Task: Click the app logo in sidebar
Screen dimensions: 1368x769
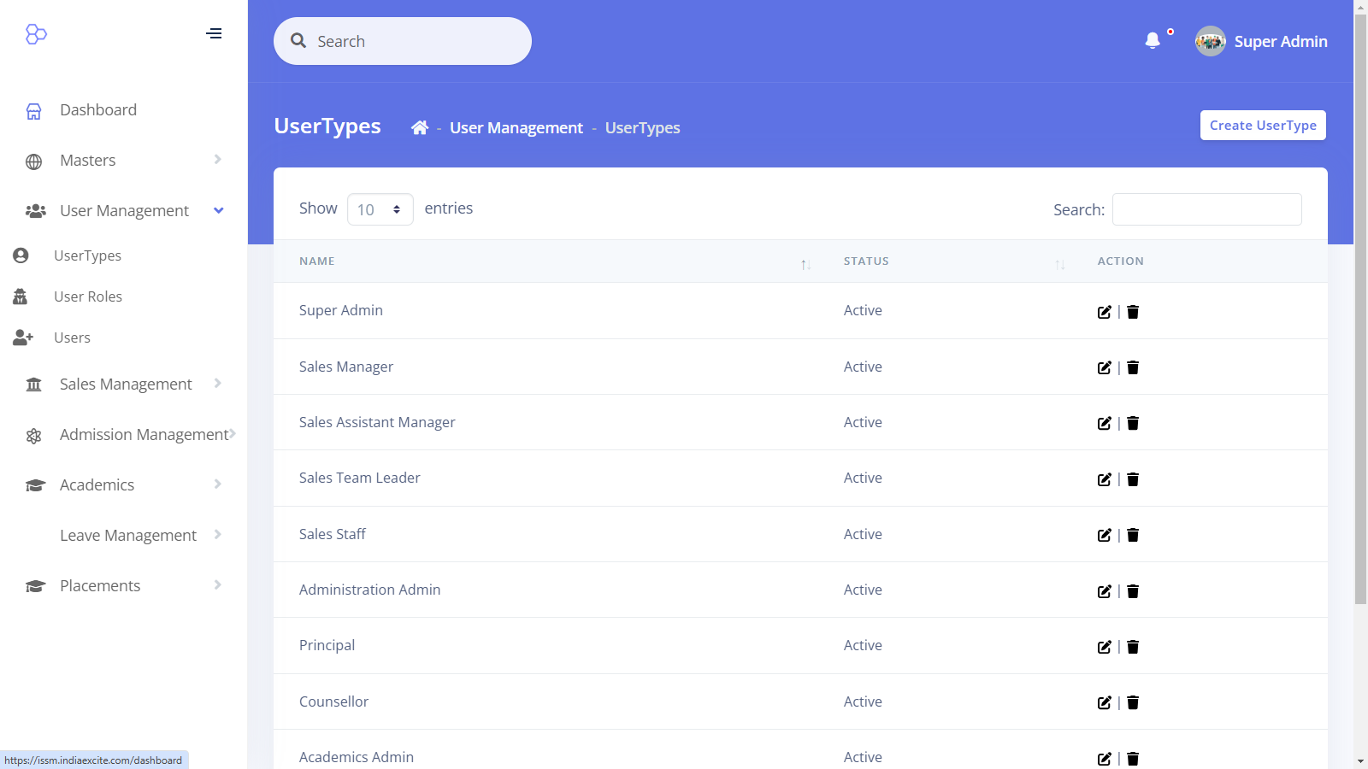Action: tap(36, 34)
